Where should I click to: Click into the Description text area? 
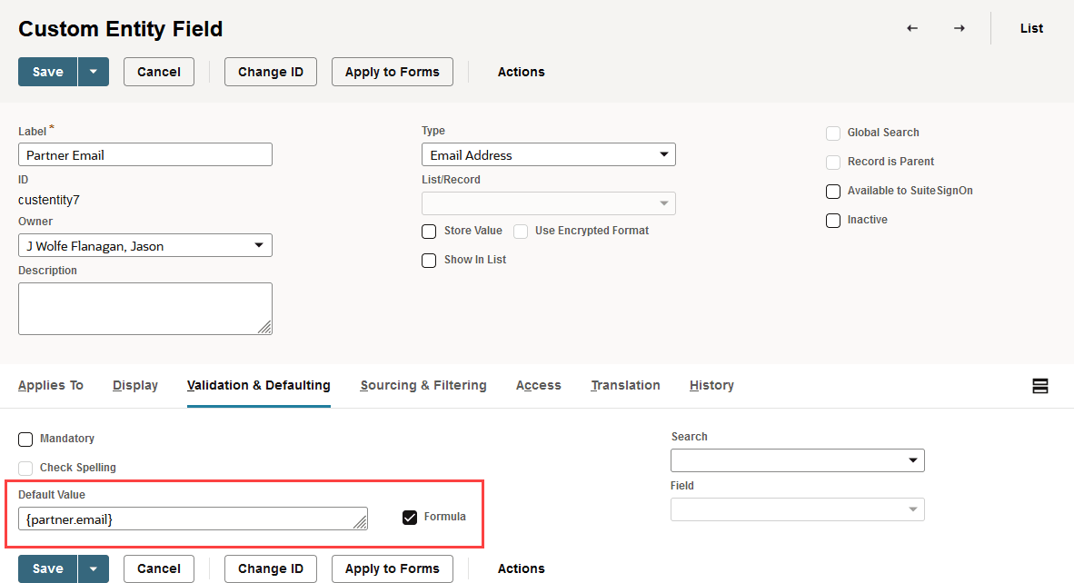[145, 309]
